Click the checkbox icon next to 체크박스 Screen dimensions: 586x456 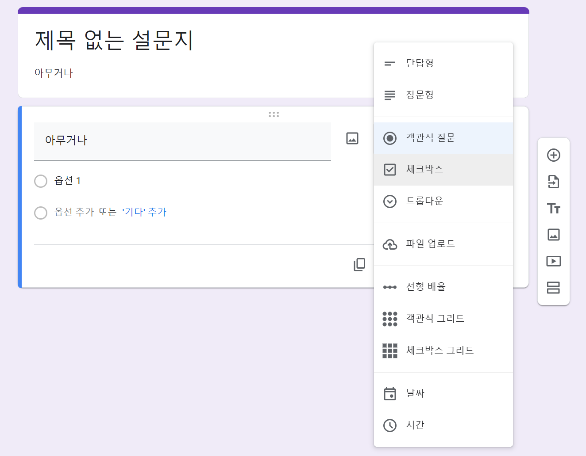pyautogui.click(x=390, y=170)
